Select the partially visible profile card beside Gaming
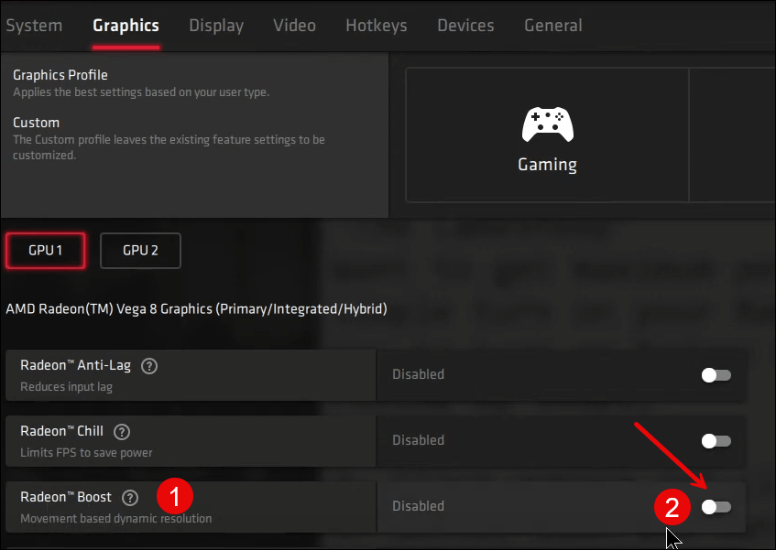 click(732, 135)
